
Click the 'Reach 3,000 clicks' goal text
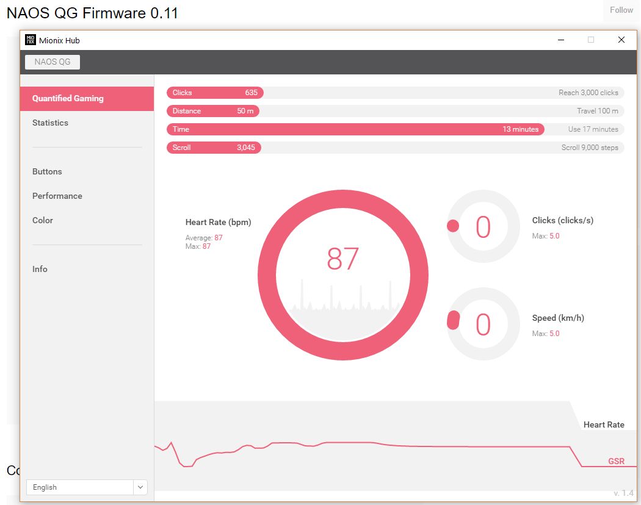click(588, 93)
